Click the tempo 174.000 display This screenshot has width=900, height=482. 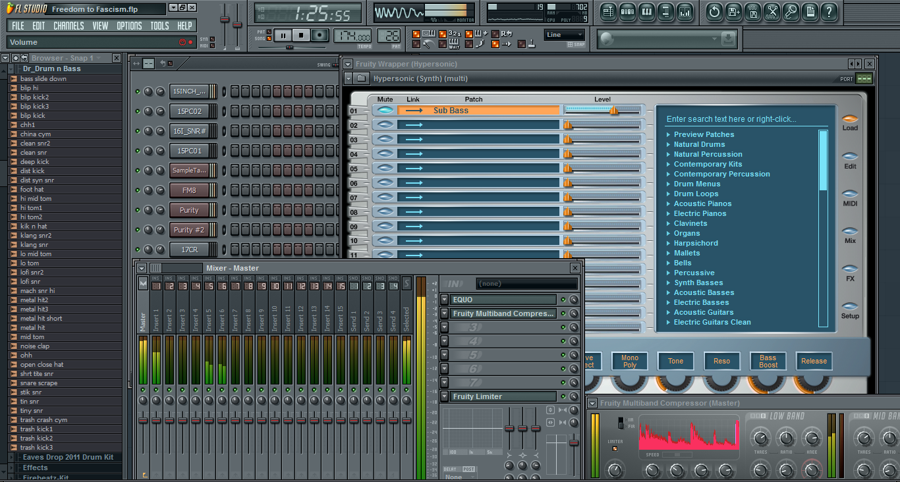click(352, 36)
